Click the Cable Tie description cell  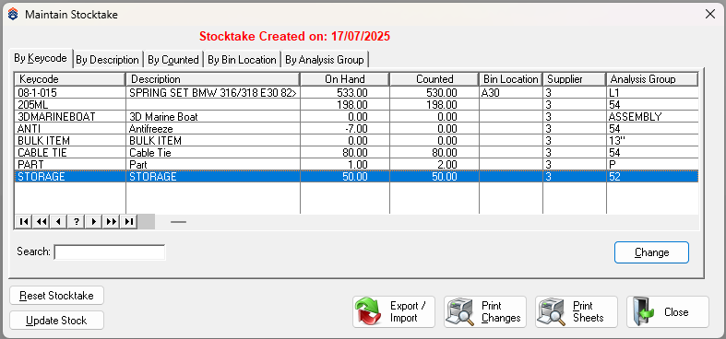click(x=213, y=153)
